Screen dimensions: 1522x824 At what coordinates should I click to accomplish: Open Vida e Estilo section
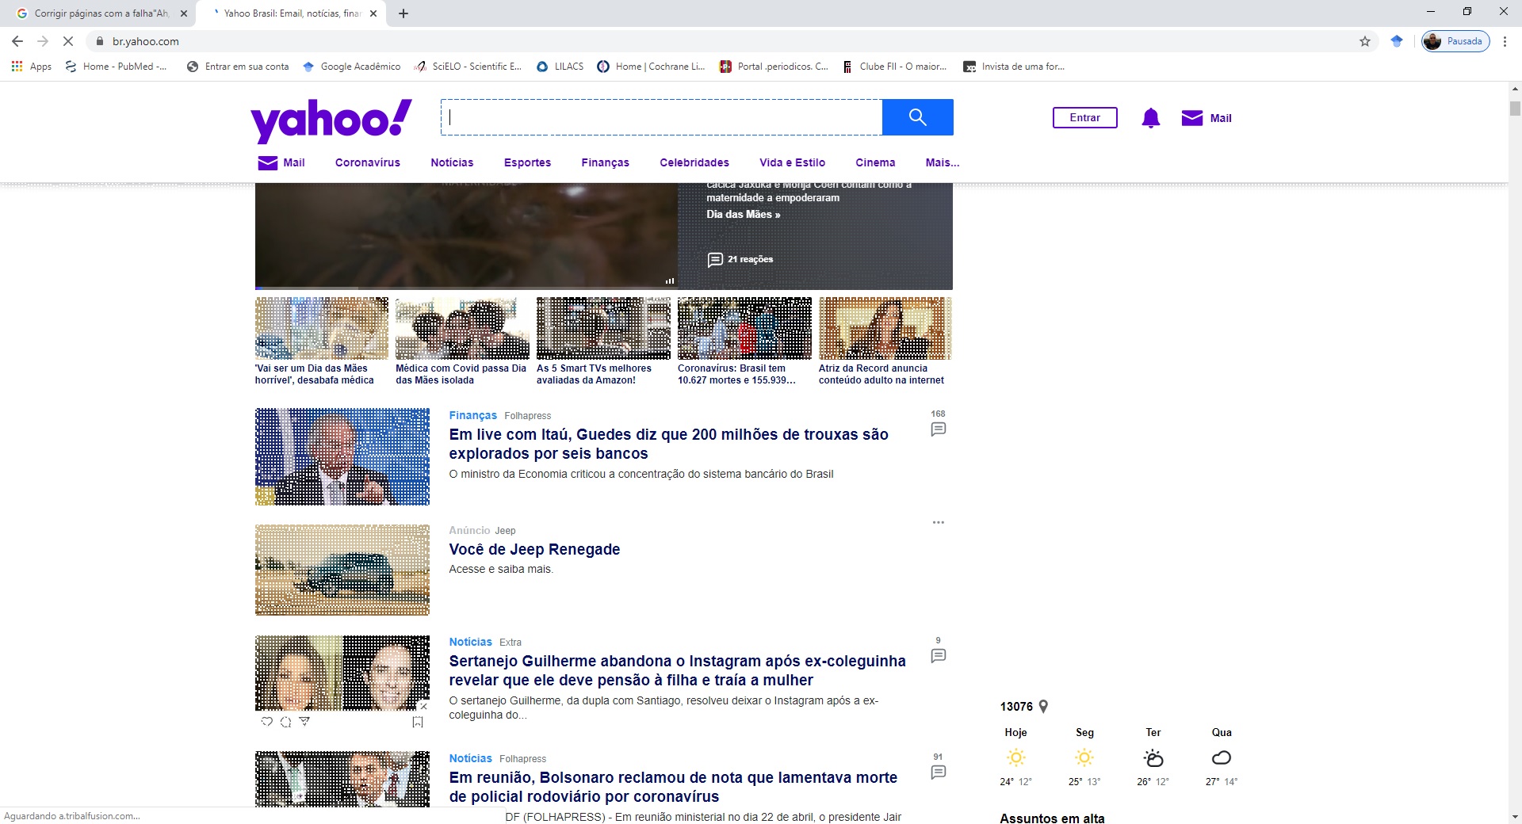click(792, 162)
